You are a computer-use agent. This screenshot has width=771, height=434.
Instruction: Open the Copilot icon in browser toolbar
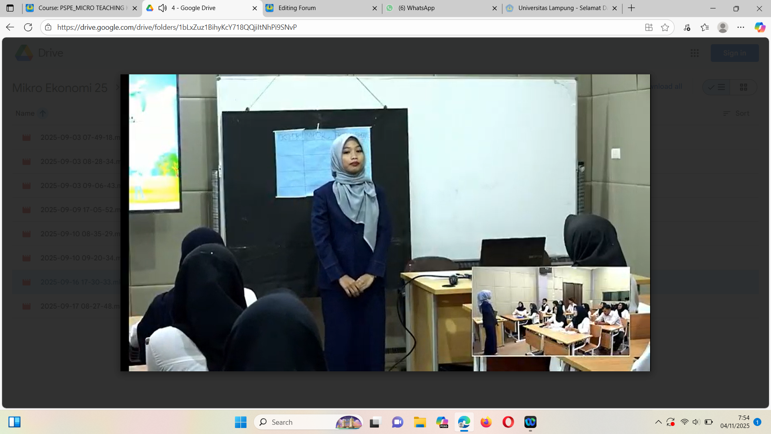(x=760, y=27)
